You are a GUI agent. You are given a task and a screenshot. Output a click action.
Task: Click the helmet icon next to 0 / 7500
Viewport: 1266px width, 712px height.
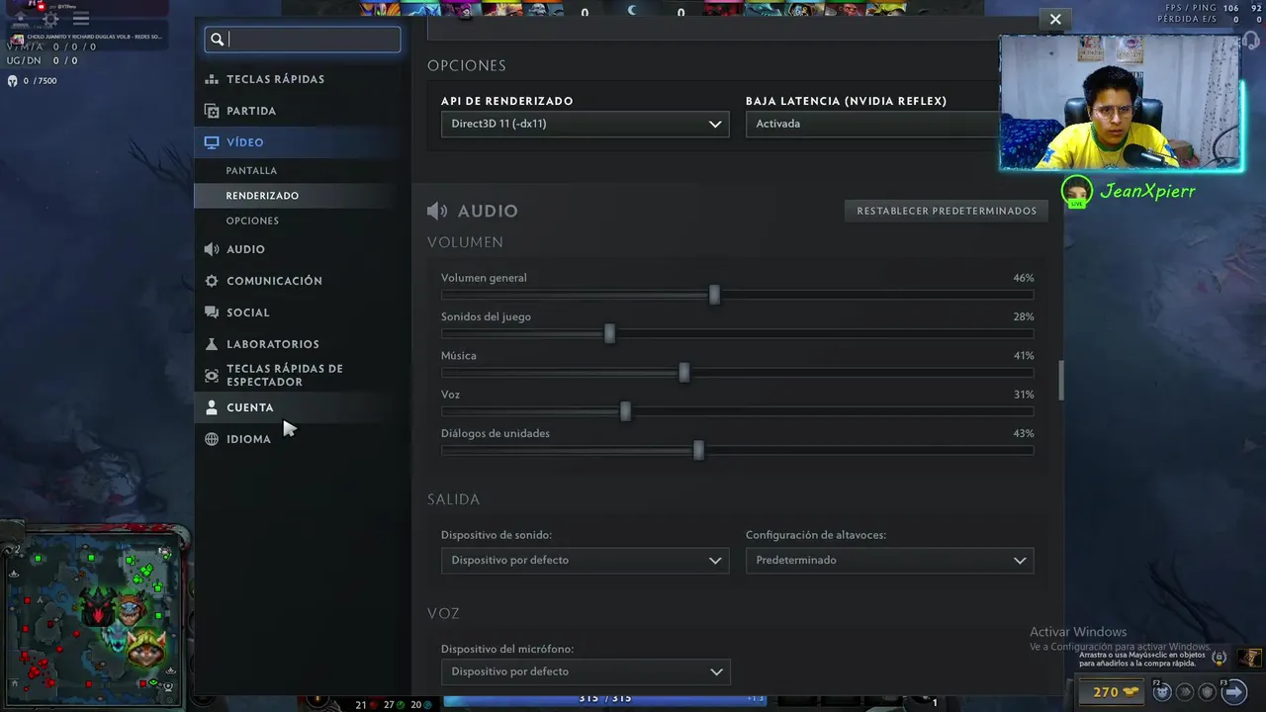point(12,81)
